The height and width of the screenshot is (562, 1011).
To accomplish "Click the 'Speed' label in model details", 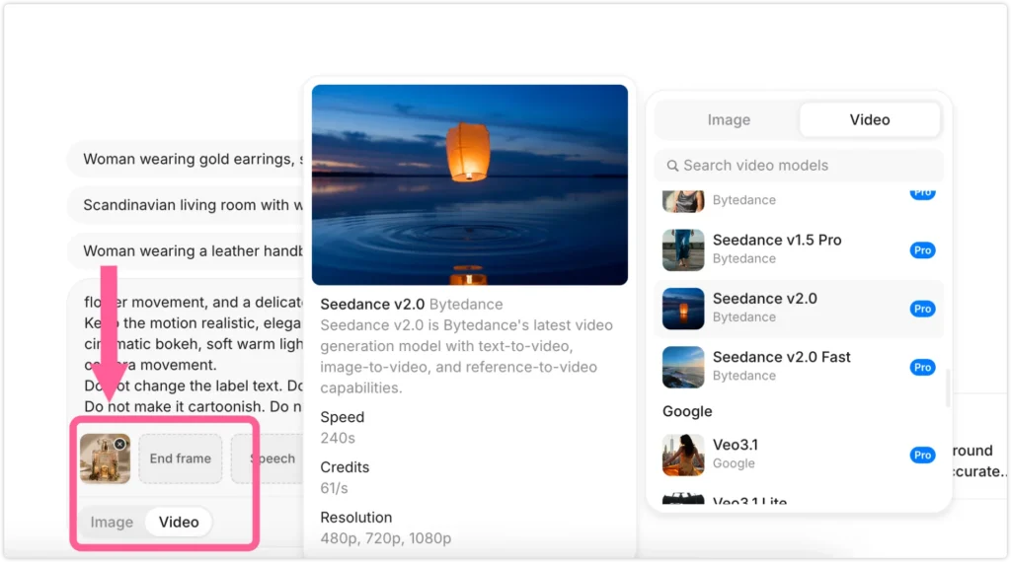I will [343, 417].
